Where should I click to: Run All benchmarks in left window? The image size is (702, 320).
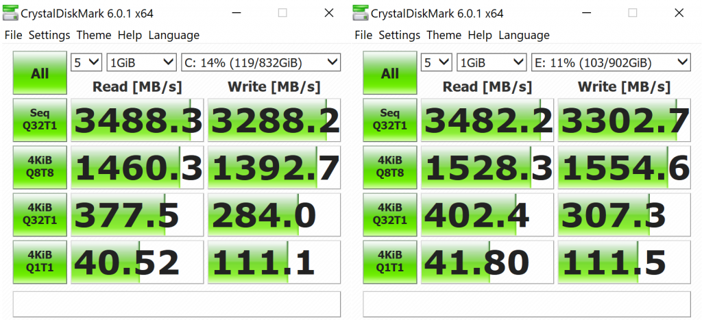40,73
